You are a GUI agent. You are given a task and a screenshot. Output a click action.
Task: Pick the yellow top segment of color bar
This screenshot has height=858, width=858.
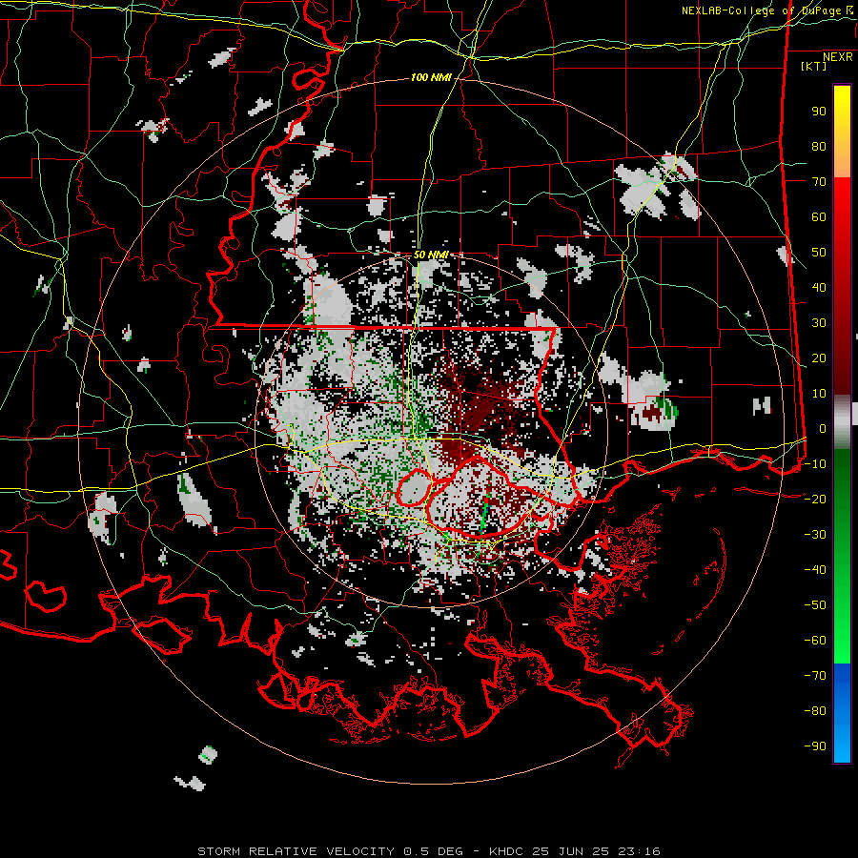click(x=842, y=132)
